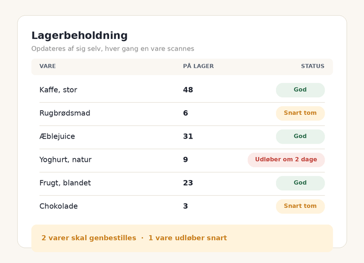Click Snart tom badge for Chokolade
This screenshot has width=364, height=263.
pyautogui.click(x=300, y=206)
